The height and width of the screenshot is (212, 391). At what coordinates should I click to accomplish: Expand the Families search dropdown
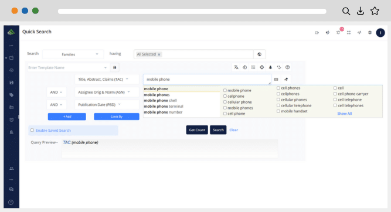pyautogui.click(x=73, y=54)
